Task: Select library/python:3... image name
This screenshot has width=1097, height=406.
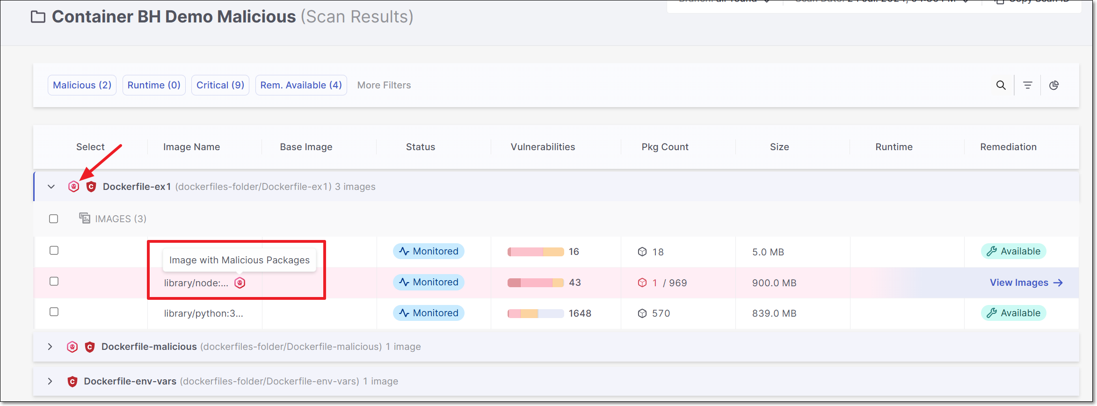Action: pyautogui.click(x=203, y=313)
